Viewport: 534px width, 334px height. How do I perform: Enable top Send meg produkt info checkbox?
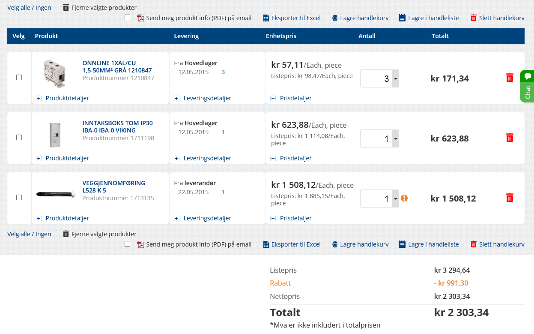[127, 18]
